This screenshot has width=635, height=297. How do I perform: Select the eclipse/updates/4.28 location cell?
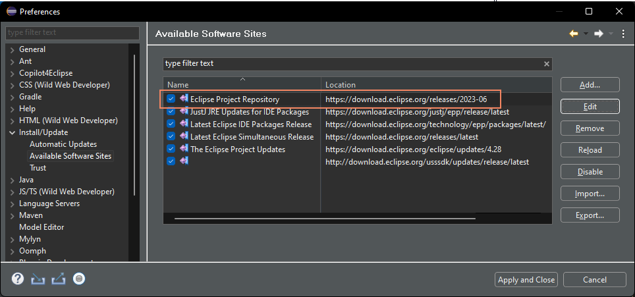click(414, 149)
